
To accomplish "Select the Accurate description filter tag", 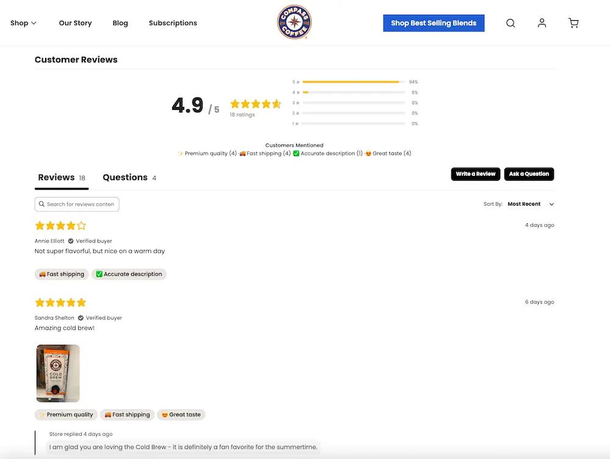I will (129, 274).
